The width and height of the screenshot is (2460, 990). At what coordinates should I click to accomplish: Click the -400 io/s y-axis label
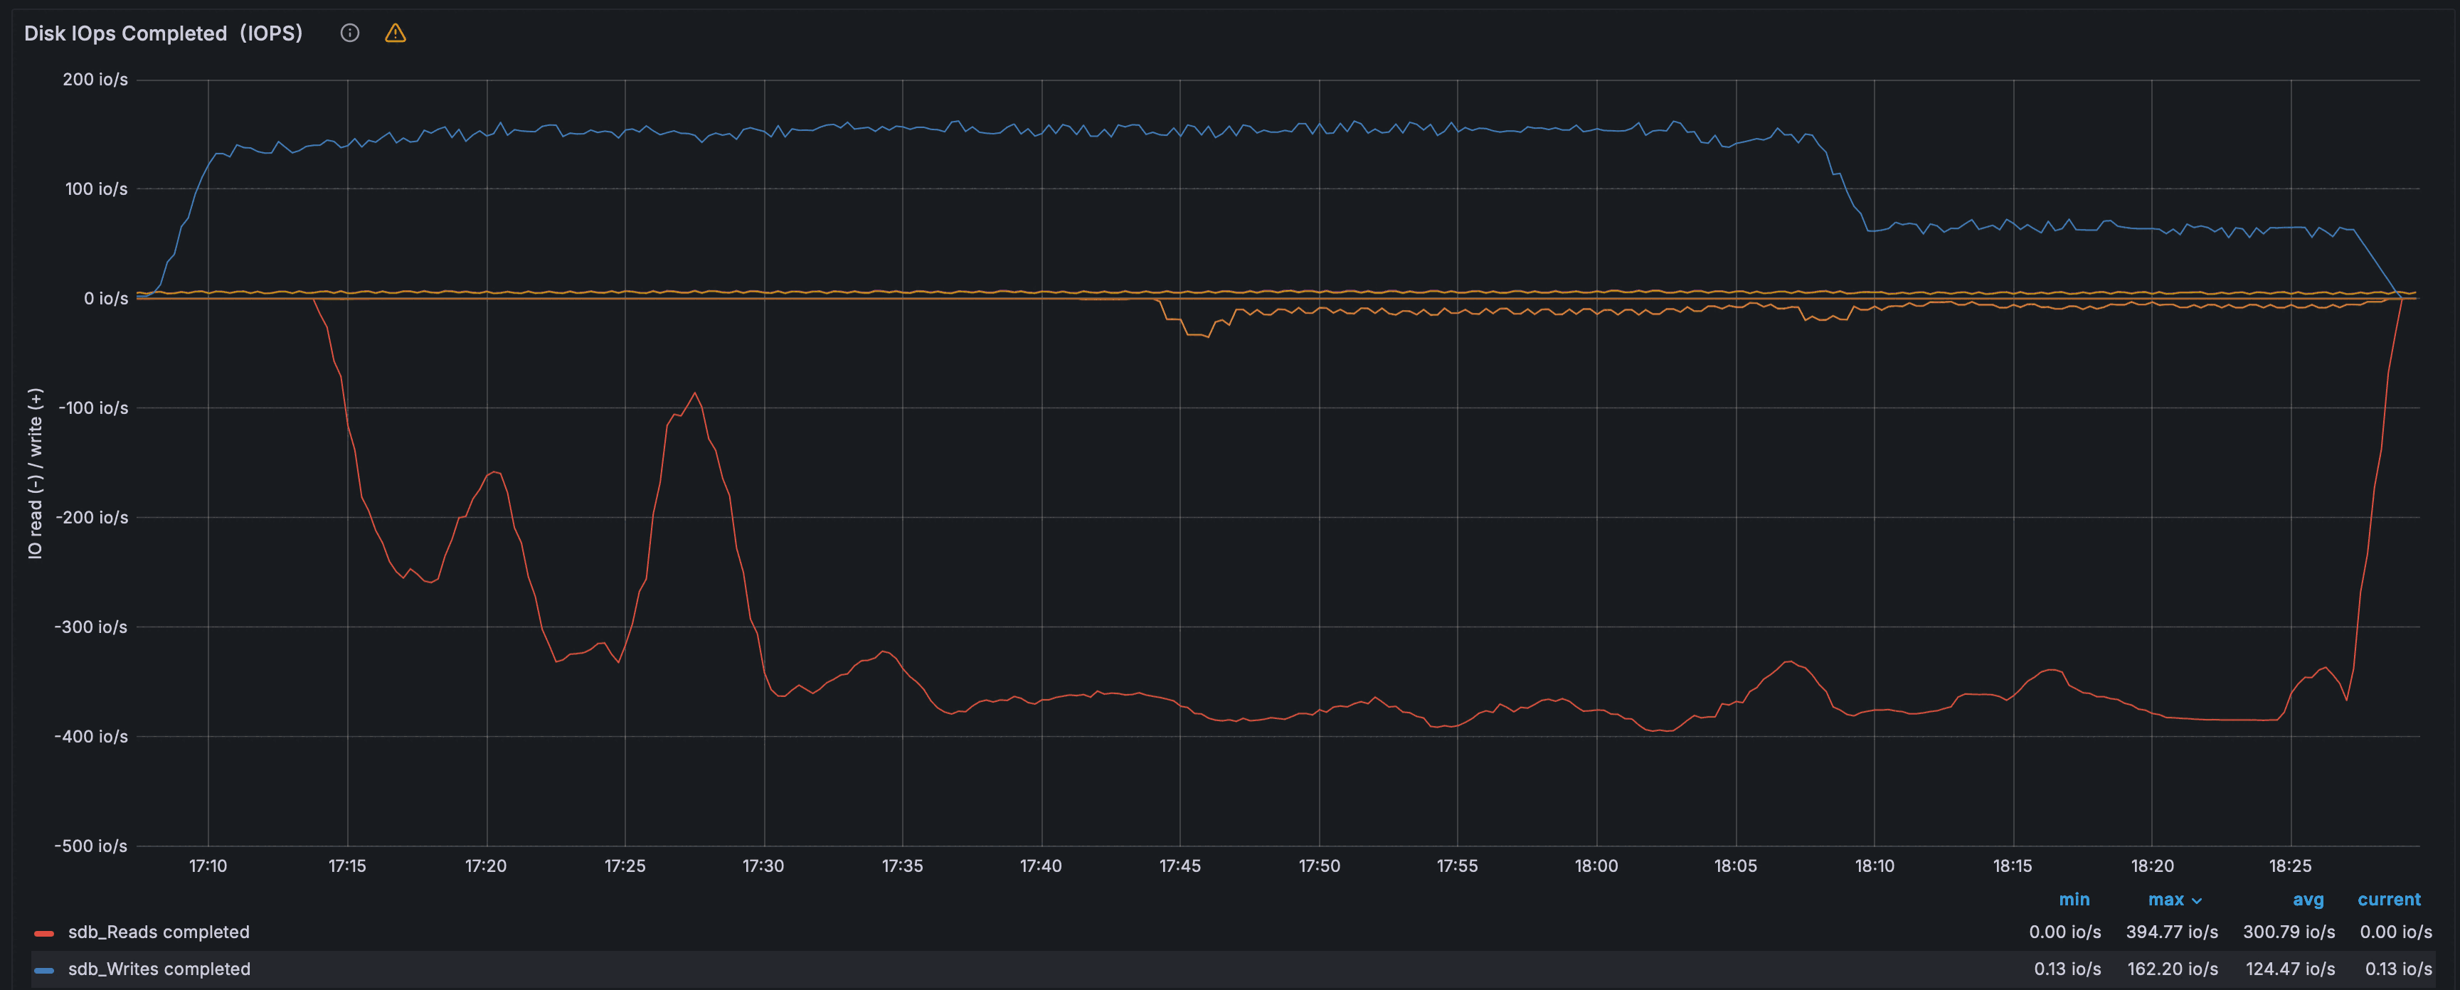[91, 736]
